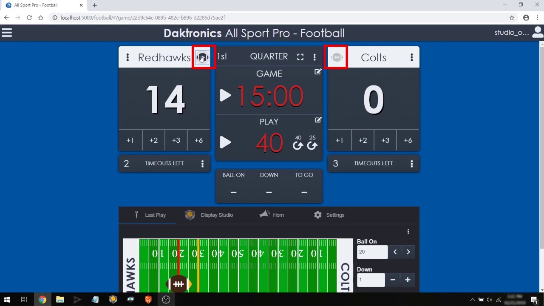Start the Play clock
Screen dimensions: 544x306
coord(226,142)
